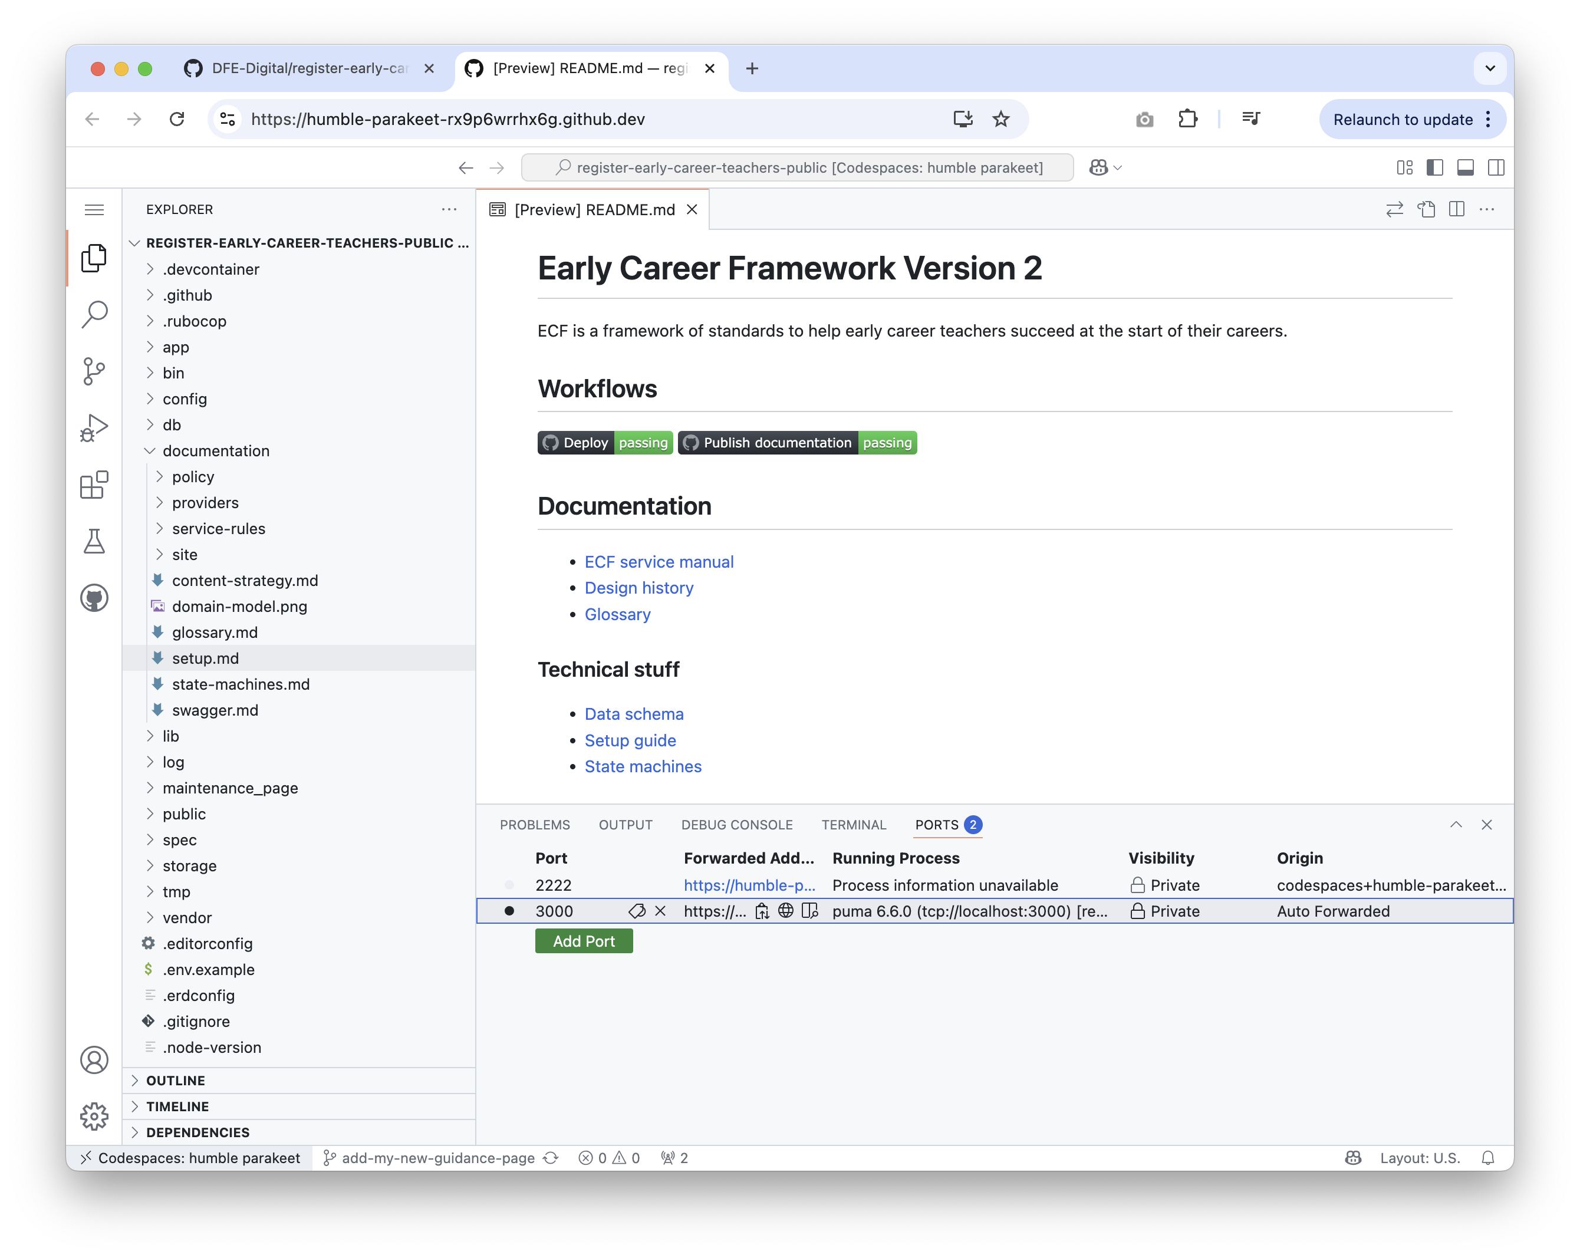The width and height of the screenshot is (1580, 1258).
Task: Click the Copilot icon in title bar
Action: pos(1098,168)
